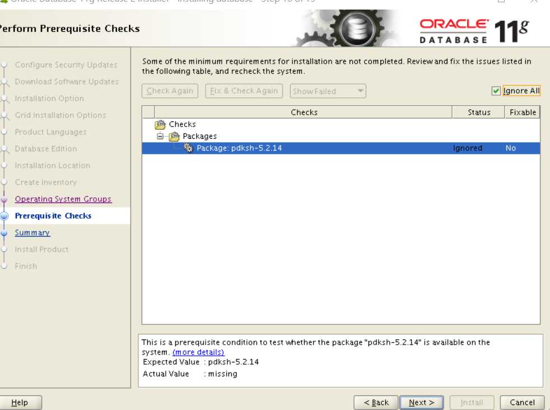550x410 pixels.
Task: Click the Oracle Database 11g logo
Action: (474, 31)
